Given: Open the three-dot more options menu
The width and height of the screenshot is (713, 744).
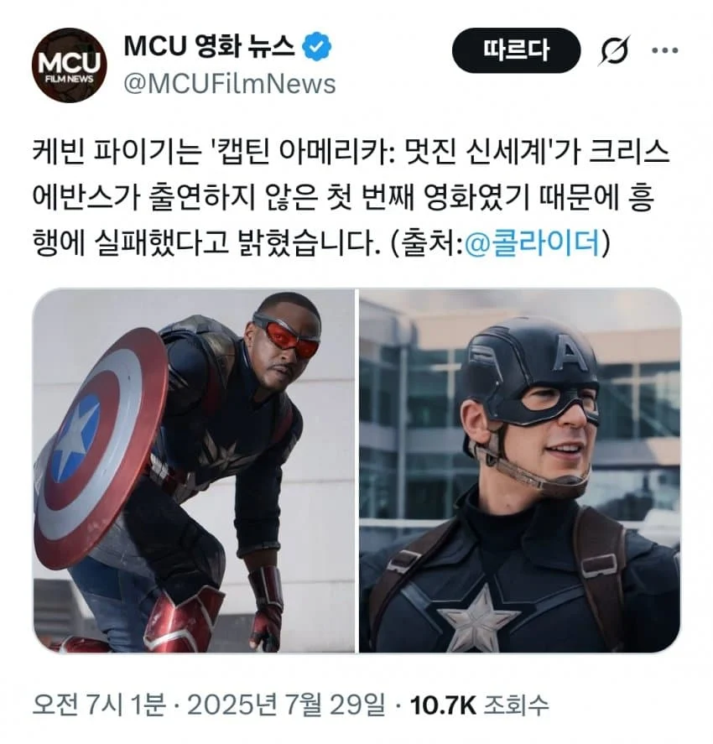Looking at the screenshot, I should coord(664,50).
